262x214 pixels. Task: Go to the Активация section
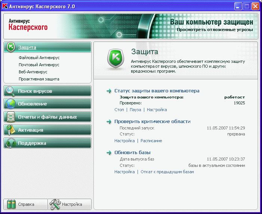47,130
